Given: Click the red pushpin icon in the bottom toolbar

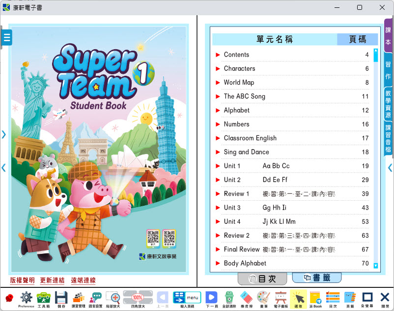Looking at the screenshot, I should 9,298.
